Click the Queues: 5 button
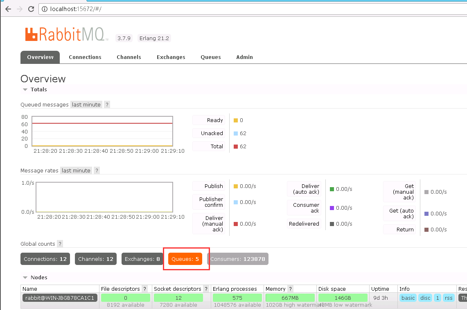Viewport: 467px width, 310px height. pos(185,259)
